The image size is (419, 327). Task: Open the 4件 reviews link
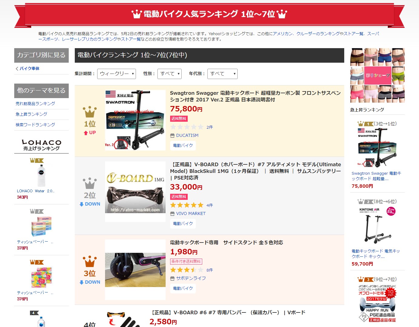(210, 206)
